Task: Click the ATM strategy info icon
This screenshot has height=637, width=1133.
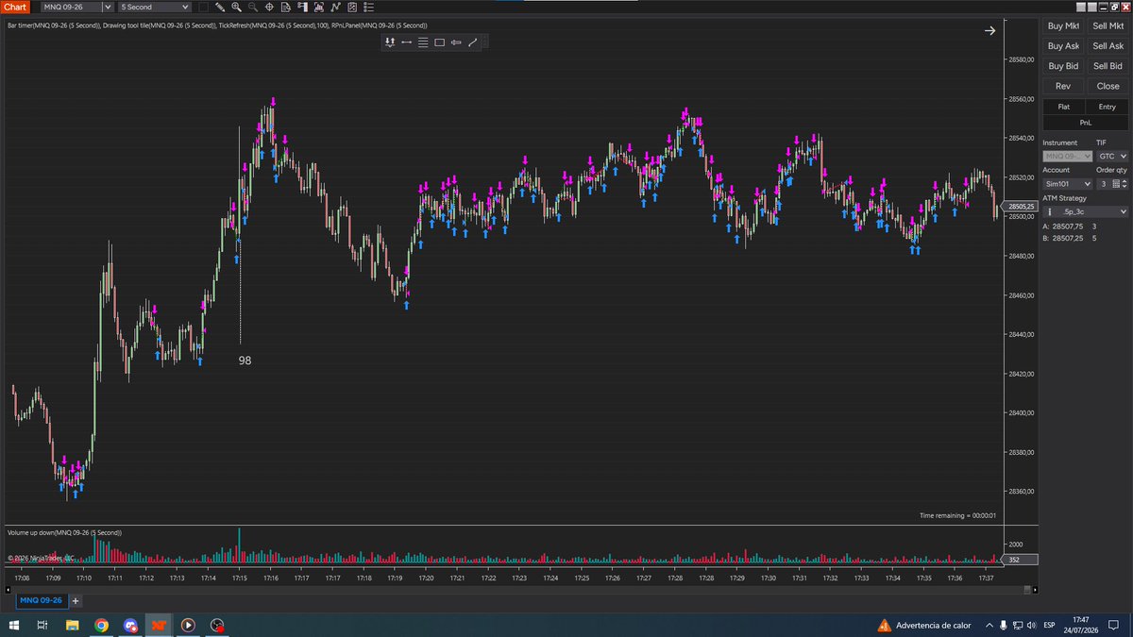Action: 1049,212
